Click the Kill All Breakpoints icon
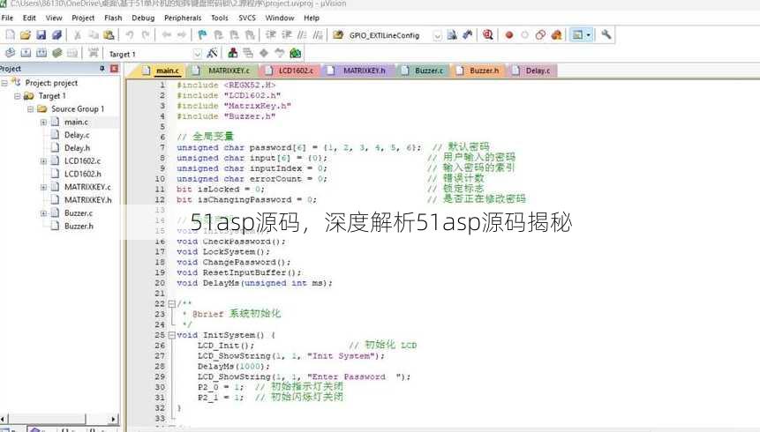 (556, 35)
